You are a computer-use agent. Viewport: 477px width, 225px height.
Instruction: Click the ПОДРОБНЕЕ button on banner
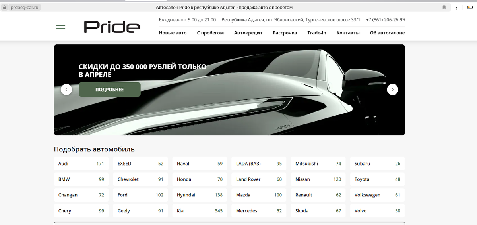pyautogui.click(x=109, y=90)
